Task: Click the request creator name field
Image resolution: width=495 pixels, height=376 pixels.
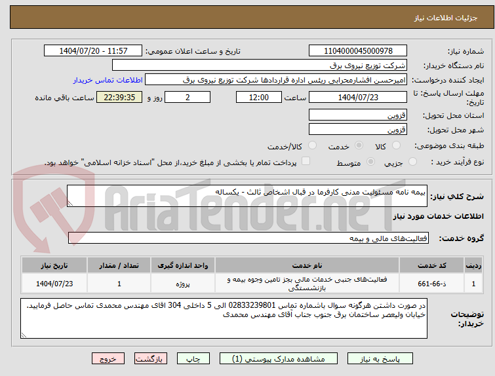Action: 276,80
